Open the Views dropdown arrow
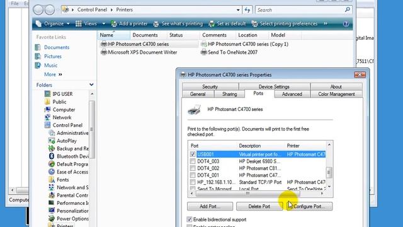Viewport: 403px width, 227px height. (103, 24)
